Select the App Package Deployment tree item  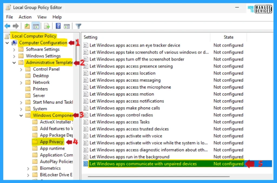pyautogui.click(x=56, y=135)
